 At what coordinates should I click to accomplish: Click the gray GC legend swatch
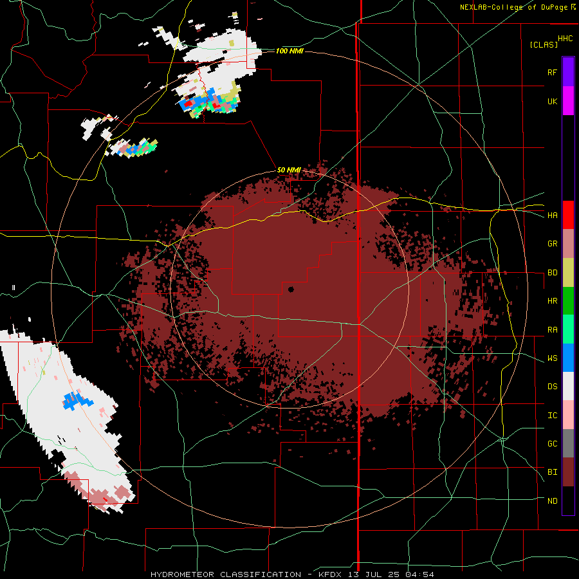[568, 443]
